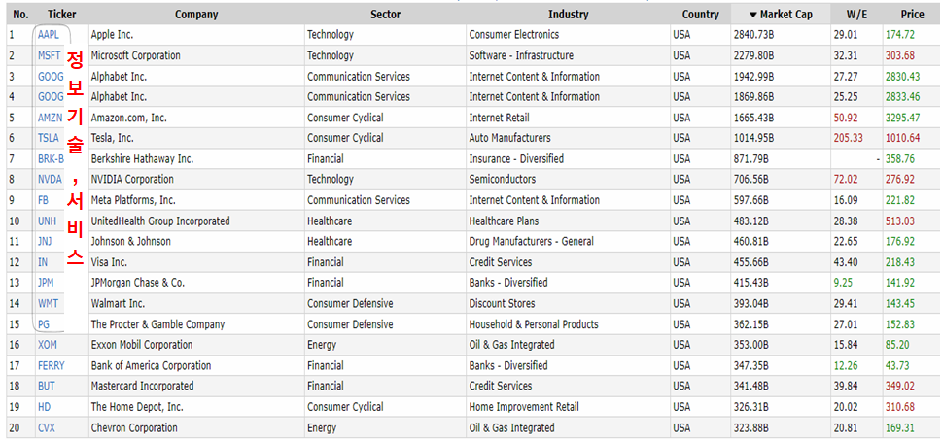Sort by the W/E column header

pos(857,15)
